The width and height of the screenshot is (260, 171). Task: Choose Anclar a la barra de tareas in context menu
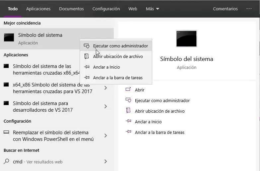click(x=116, y=78)
